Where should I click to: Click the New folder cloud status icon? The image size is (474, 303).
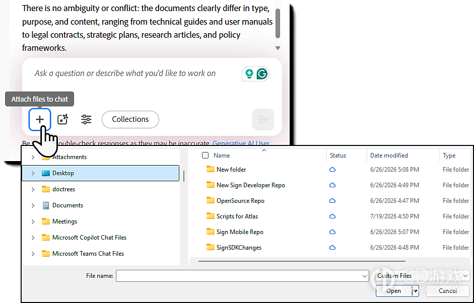(x=332, y=170)
